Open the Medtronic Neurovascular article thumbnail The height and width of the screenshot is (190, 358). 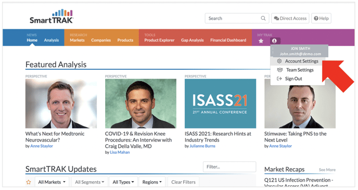(61, 104)
